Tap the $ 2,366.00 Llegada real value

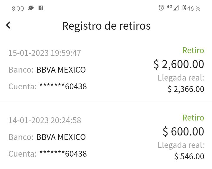pos(186,89)
